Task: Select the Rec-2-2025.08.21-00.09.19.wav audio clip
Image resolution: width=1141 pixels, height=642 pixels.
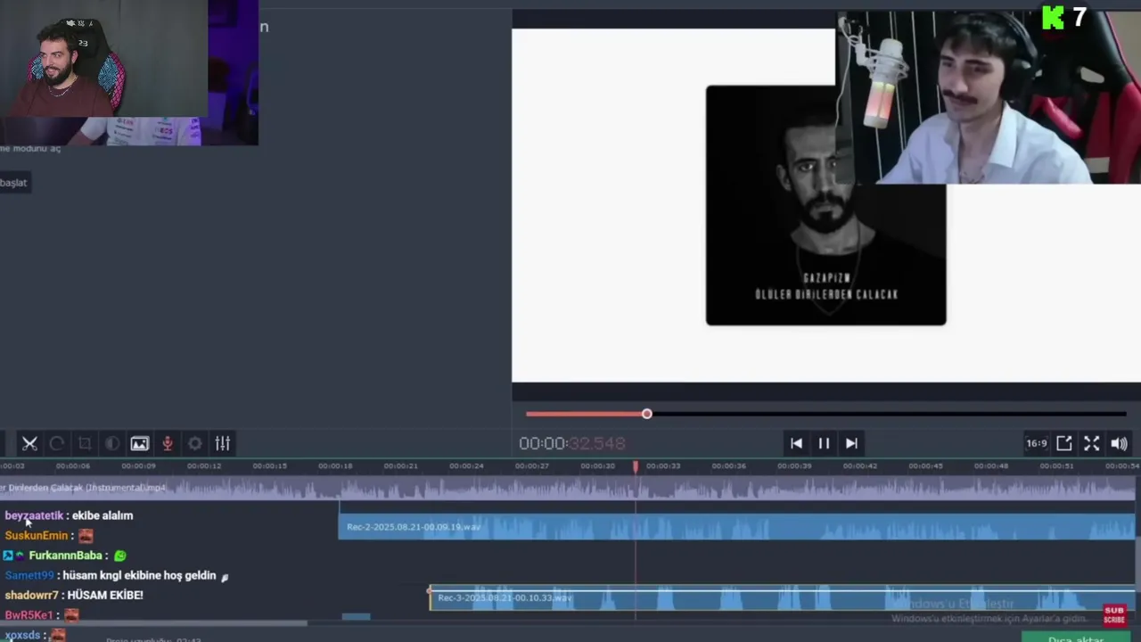Action: (x=736, y=527)
